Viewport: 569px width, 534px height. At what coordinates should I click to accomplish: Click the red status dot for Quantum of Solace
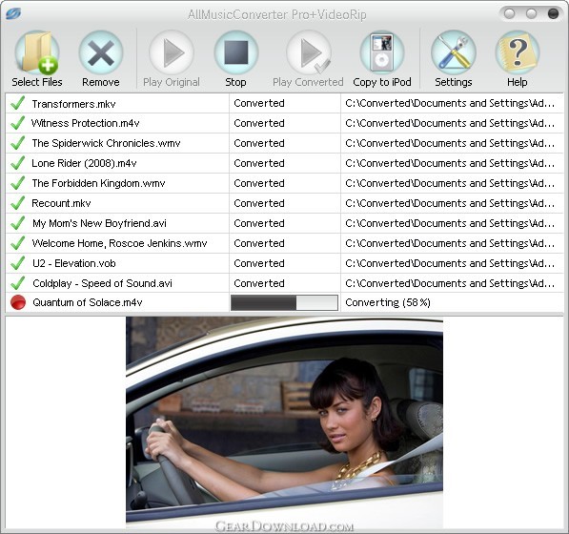18,302
